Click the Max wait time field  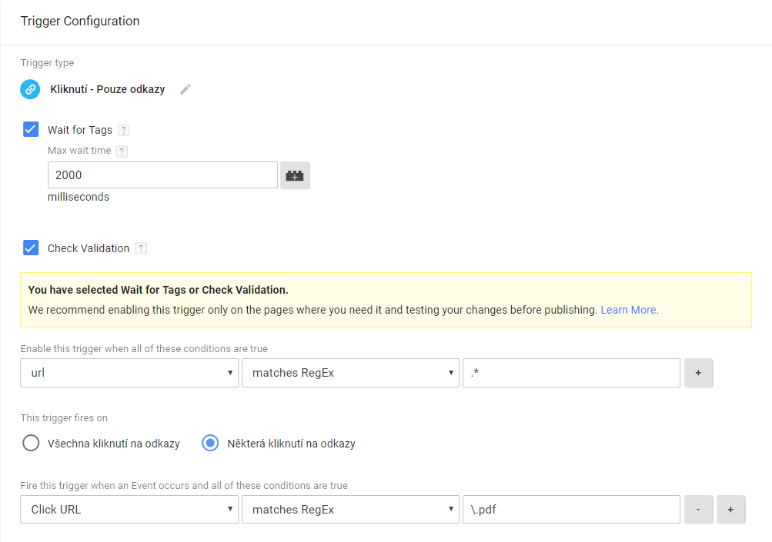163,175
